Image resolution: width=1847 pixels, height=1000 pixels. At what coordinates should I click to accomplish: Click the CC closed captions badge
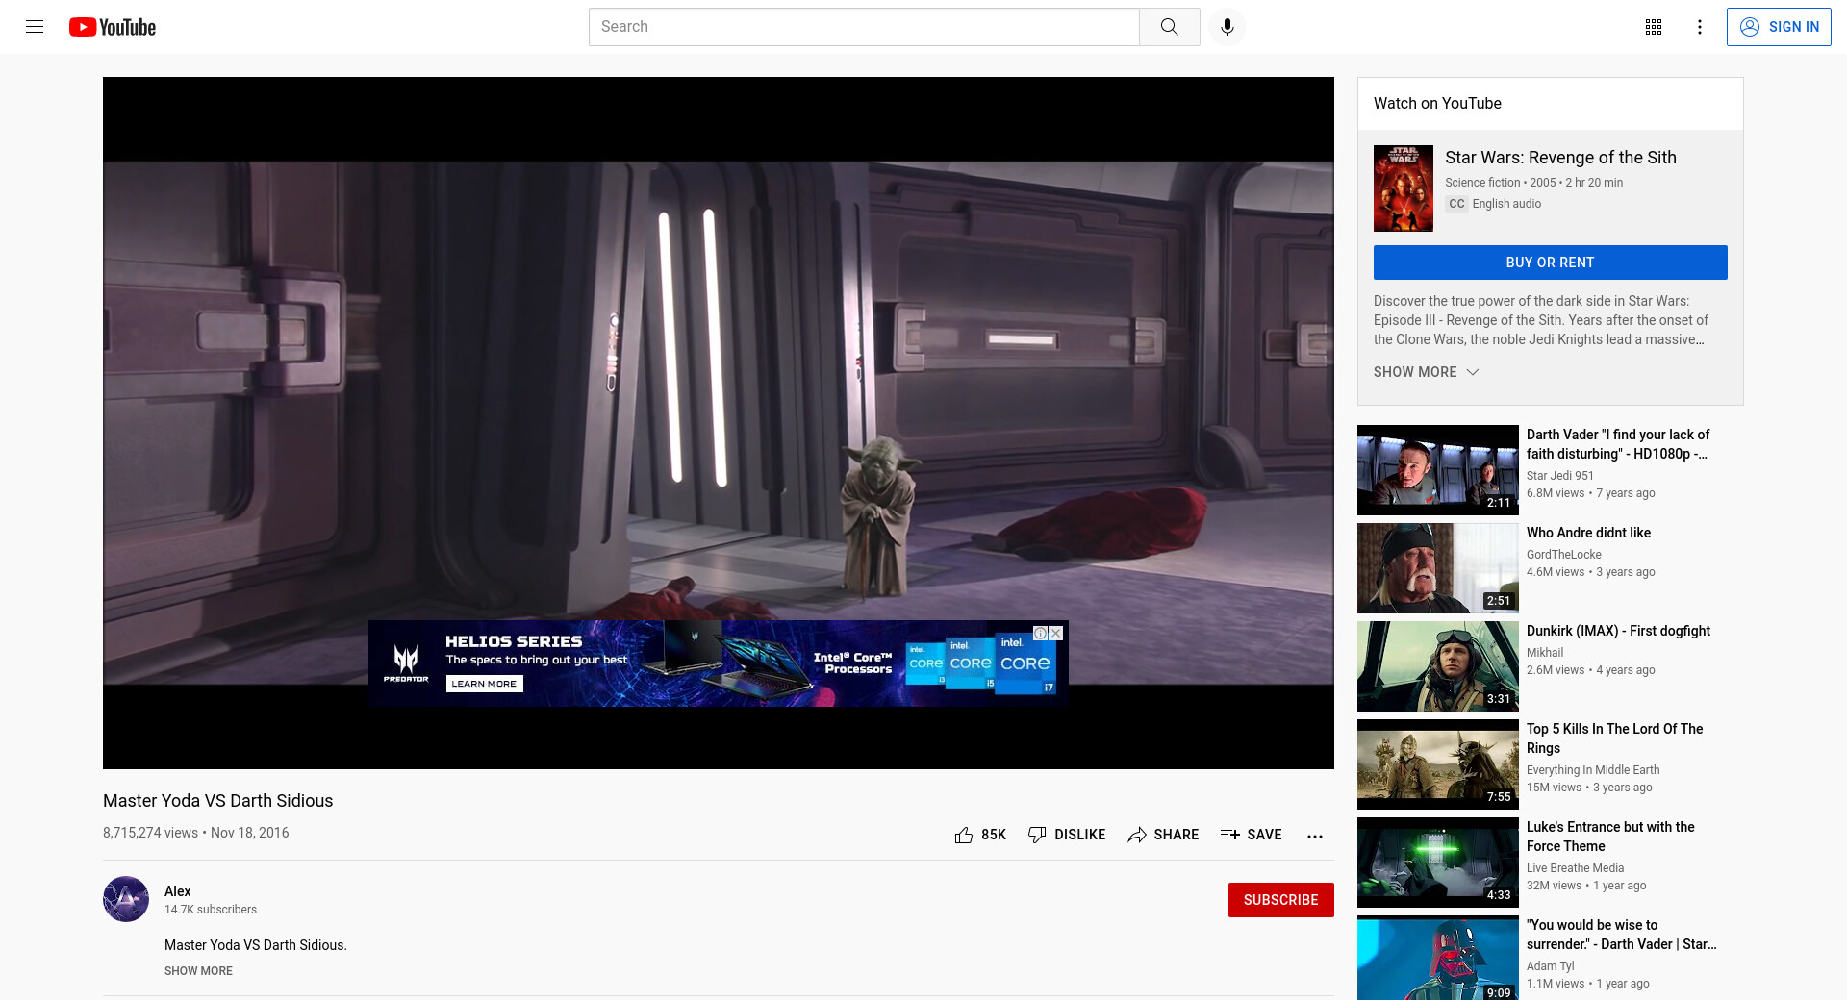click(1456, 204)
